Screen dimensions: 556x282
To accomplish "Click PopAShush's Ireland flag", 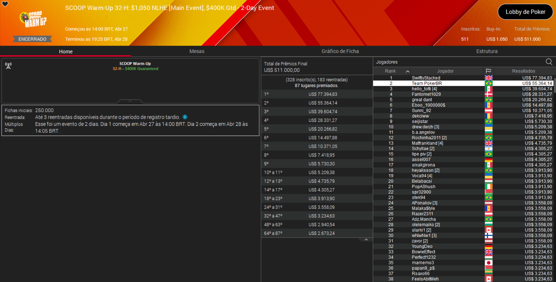I will pos(488,187).
